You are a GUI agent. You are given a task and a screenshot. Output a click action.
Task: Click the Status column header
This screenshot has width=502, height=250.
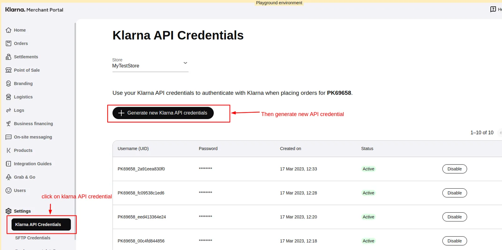367,148
